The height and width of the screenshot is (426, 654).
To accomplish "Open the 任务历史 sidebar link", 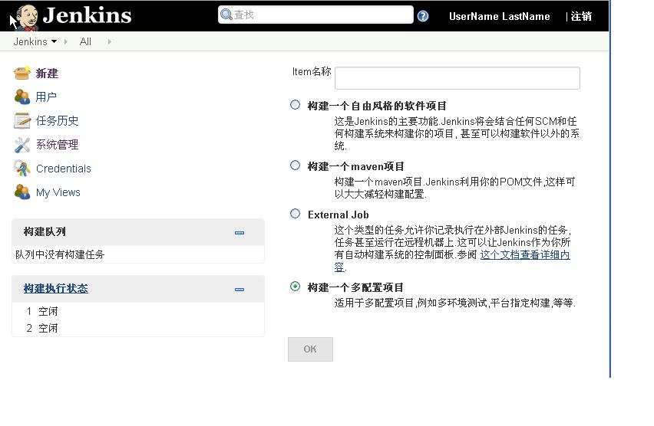I will tap(58, 121).
